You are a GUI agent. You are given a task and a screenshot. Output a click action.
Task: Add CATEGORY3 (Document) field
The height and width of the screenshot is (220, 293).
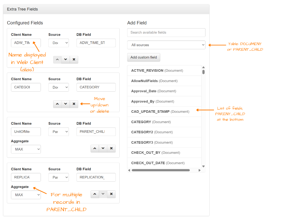pos(164,143)
